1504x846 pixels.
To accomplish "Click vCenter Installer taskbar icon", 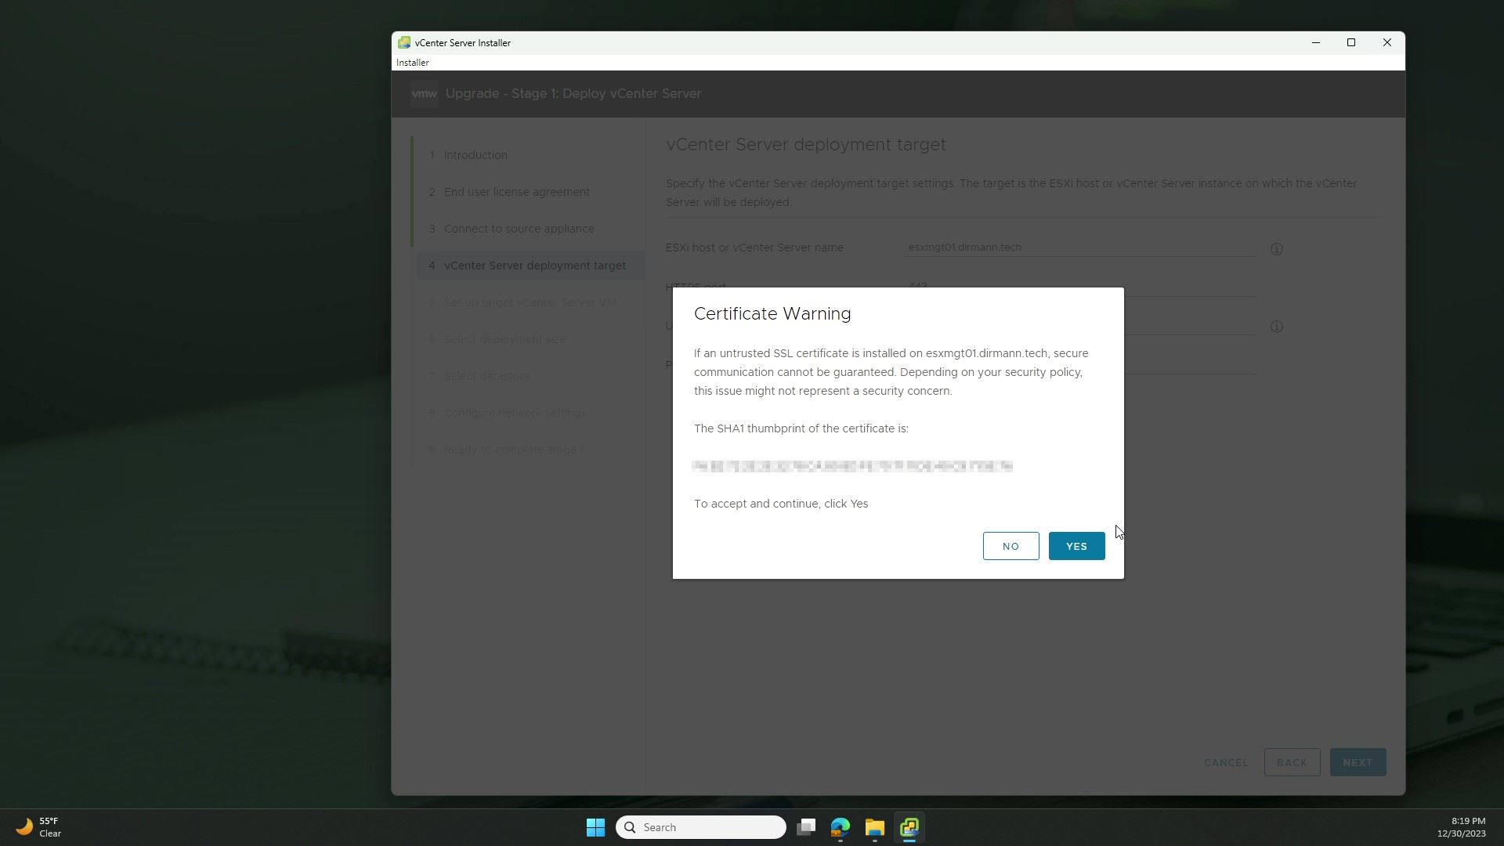I will pos(909,827).
